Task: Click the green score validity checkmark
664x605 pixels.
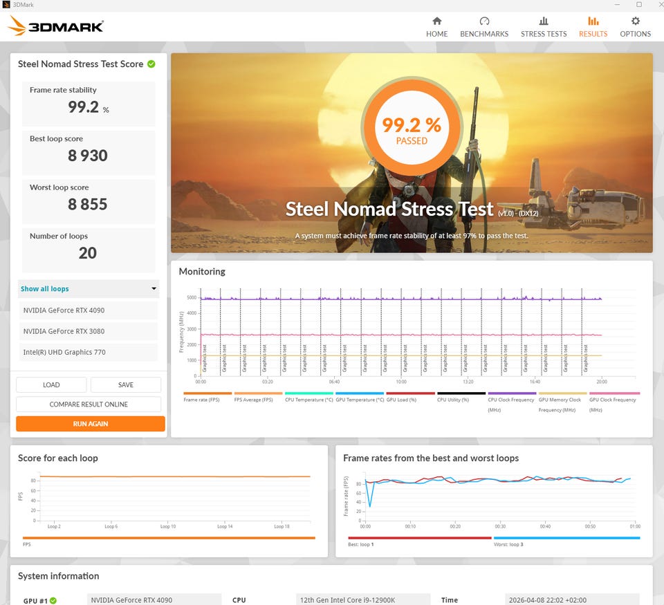Action: pyautogui.click(x=151, y=64)
